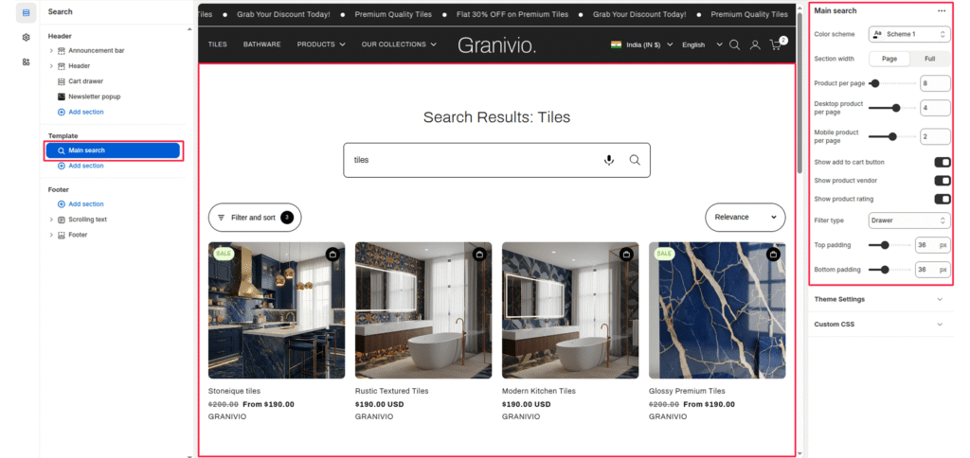Viewport: 970px width, 458px height.
Task: Toggle Show add to cart button
Action: point(942,163)
